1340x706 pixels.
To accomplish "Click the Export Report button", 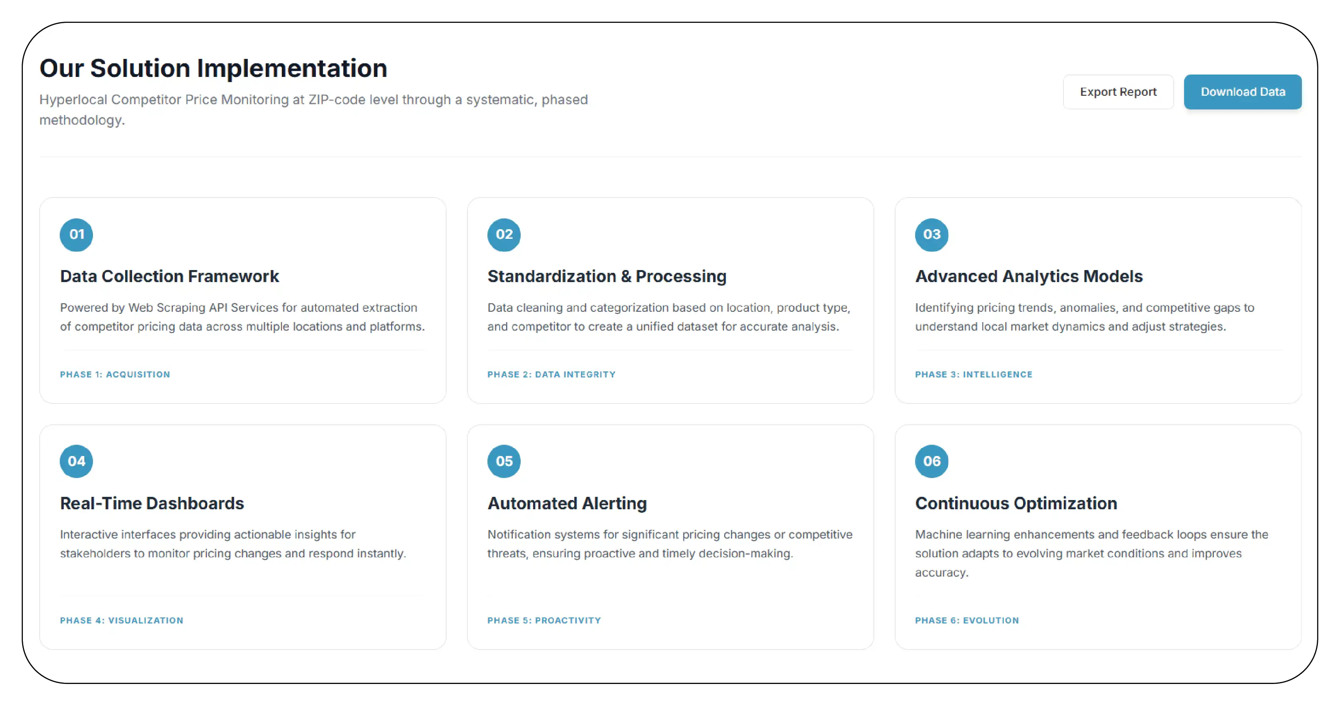I will [1118, 92].
